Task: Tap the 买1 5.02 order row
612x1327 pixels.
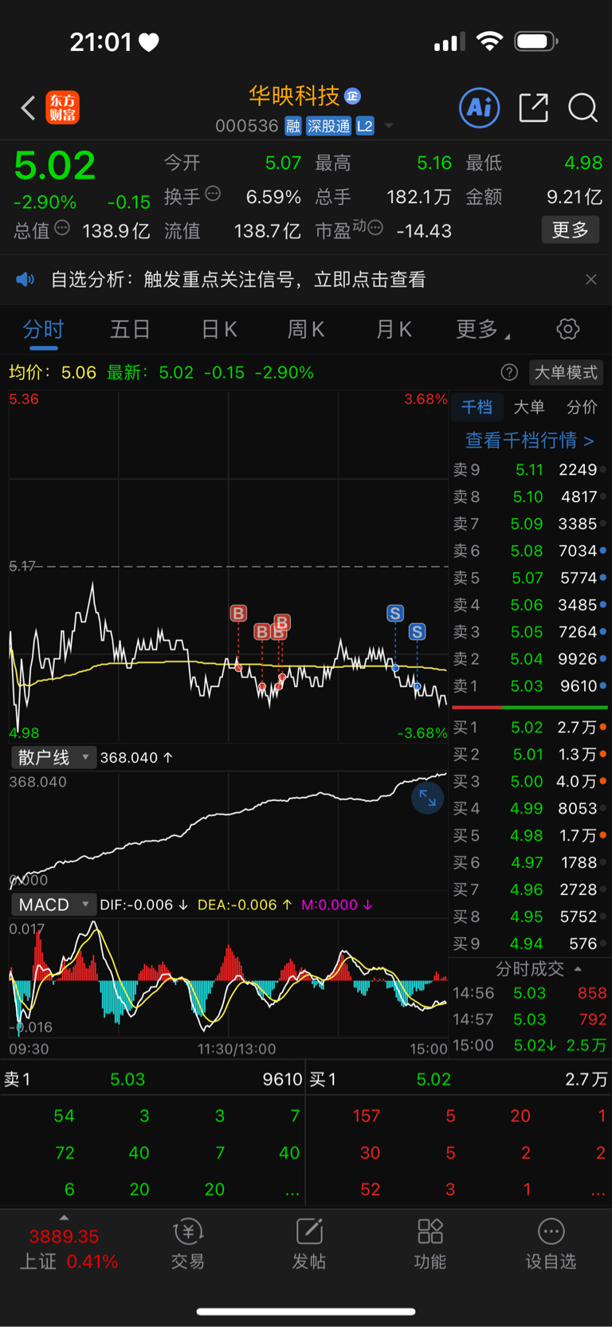Action: click(530, 728)
